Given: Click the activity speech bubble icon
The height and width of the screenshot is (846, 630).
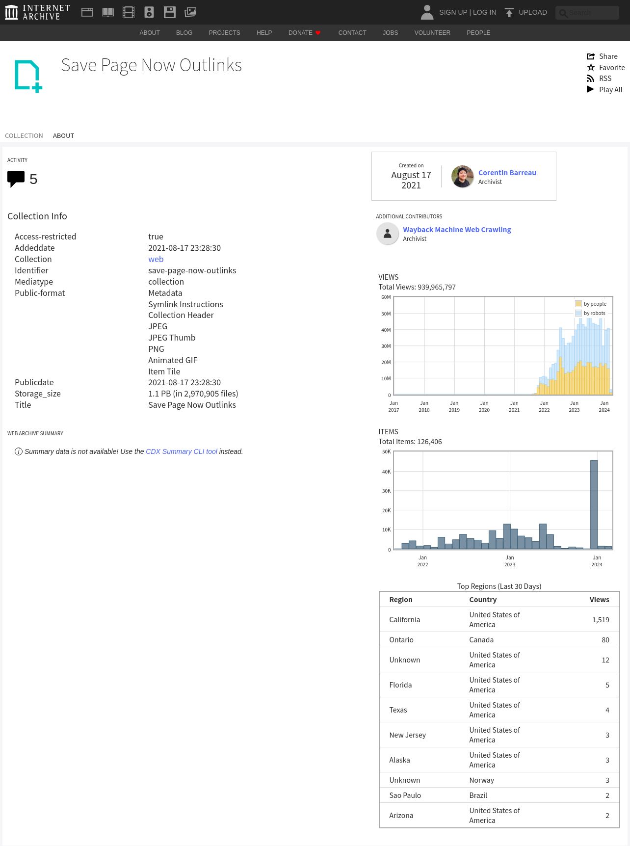Looking at the screenshot, I should pyautogui.click(x=16, y=179).
